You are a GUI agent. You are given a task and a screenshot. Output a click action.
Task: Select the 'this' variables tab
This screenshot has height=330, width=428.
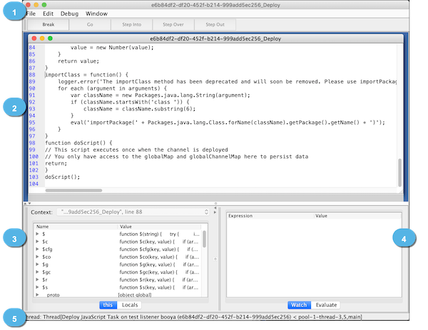tap(108, 304)
